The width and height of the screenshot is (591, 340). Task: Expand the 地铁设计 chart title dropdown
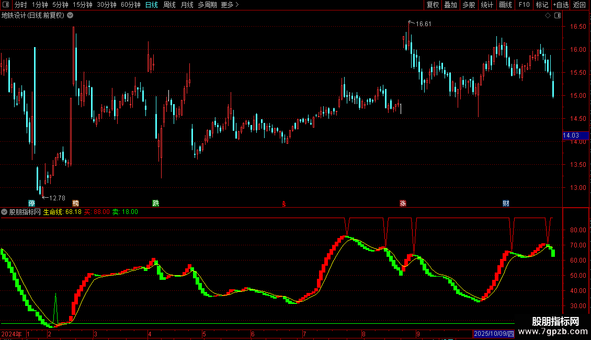(x=70, y=16)
